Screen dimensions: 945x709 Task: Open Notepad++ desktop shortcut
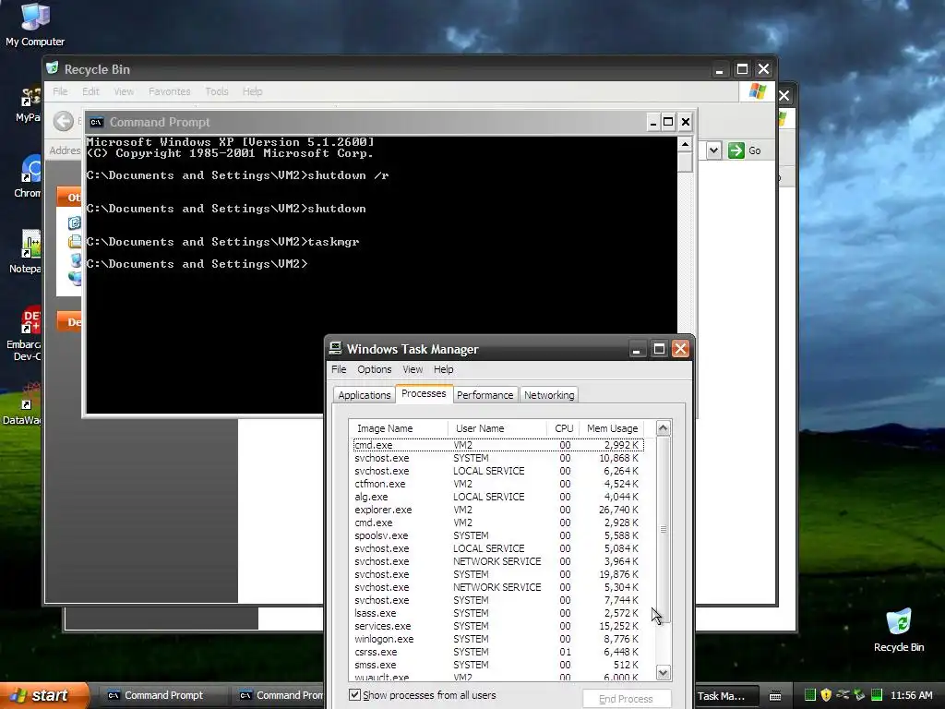(x=25, y=252)
